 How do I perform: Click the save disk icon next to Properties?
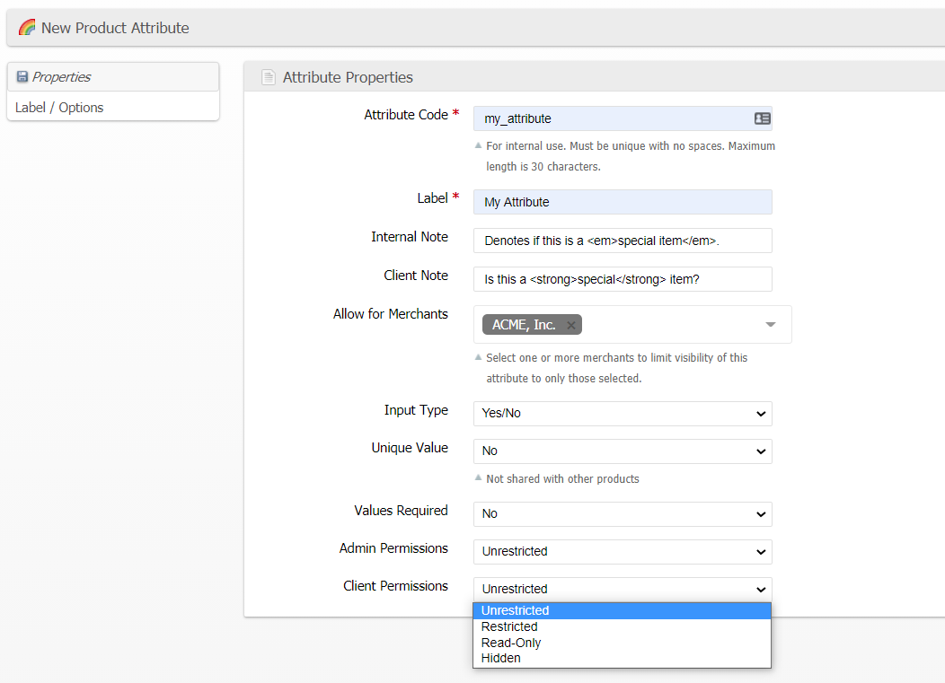(22, 77)
